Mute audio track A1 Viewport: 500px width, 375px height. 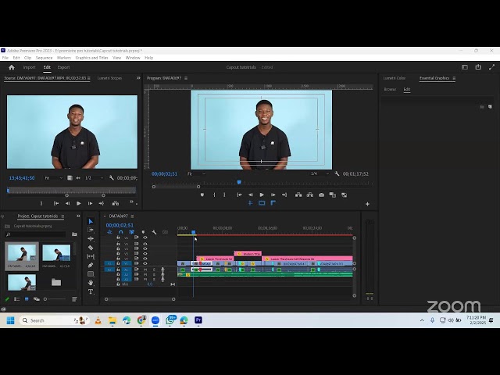point(145,270)
